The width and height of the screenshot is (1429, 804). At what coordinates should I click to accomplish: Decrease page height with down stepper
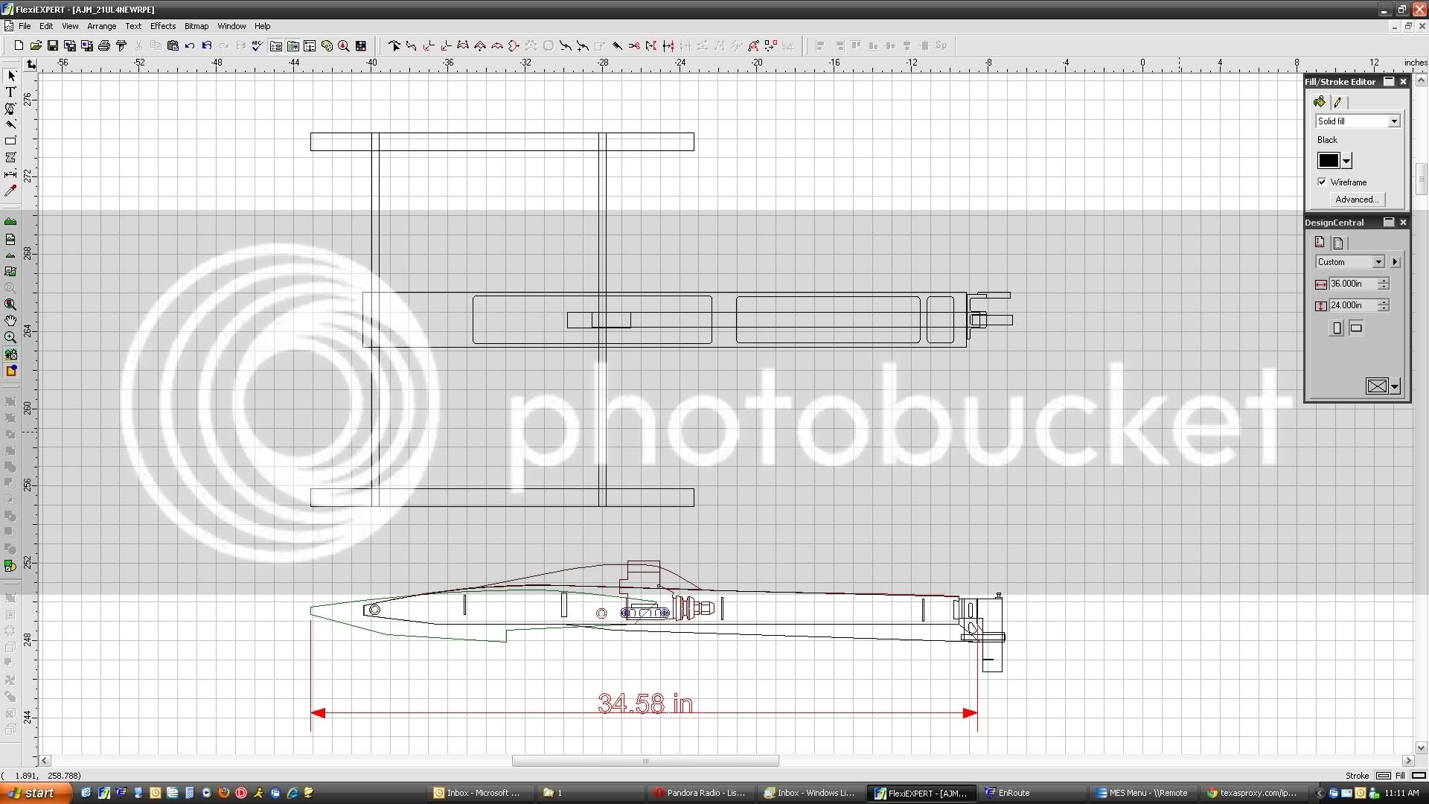pyautogui.click(x=1383, y=308)
